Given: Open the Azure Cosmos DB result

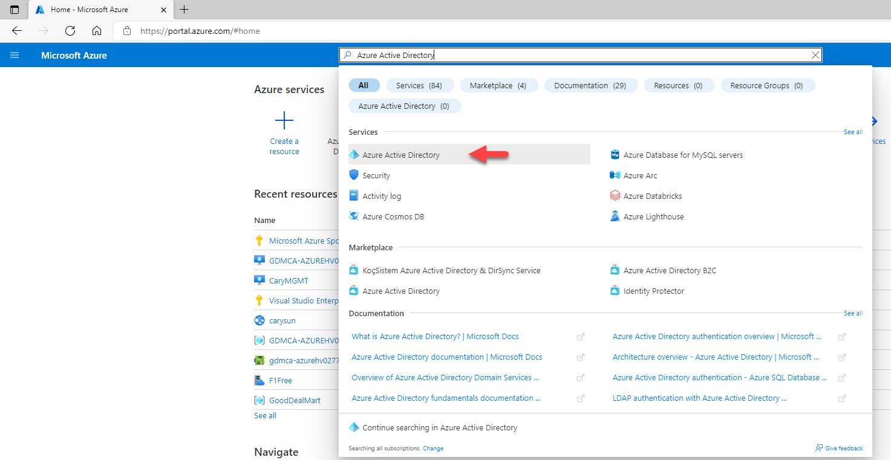Looking at the screenshot, I should [393, 216].
